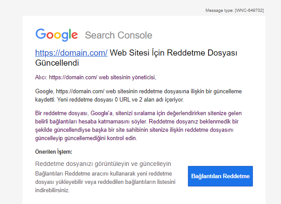Click the line ending "güncelleyip güncellemediğini kontrol edin."
Viewport: 281px width, 204px height.
click(86, 138)
